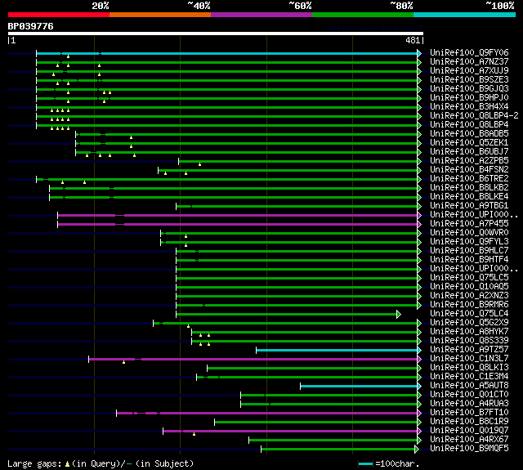Open the UniRef100_B9HPJ0 entry
This screenshot has height=470, width=523.
(x=469, y=98)
